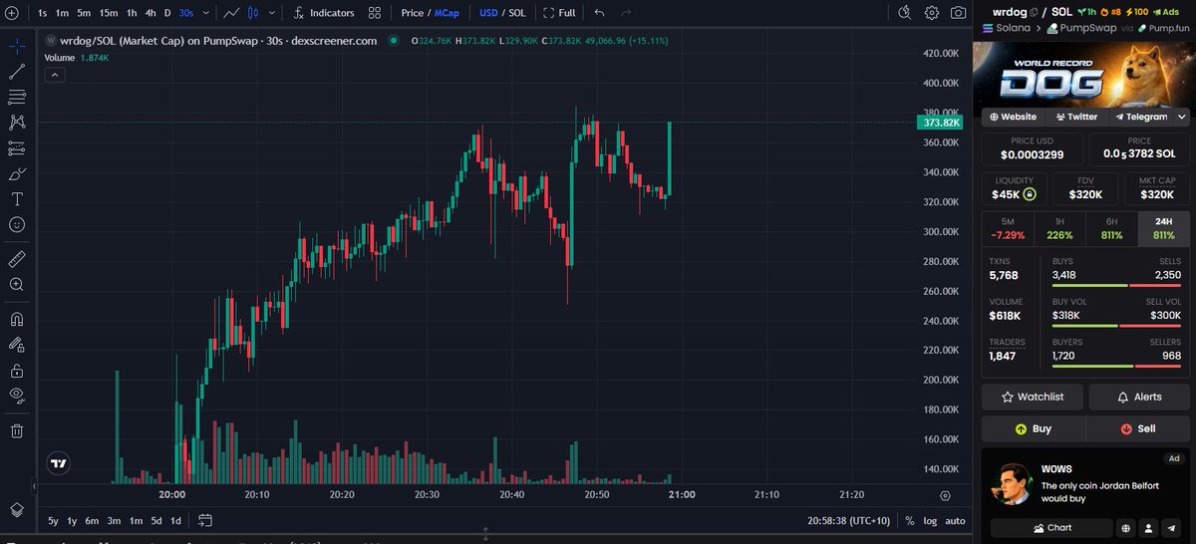Viewport: 1196px width, 544px height.
Task: Open the token Telegram link
Action: click(1139, 117)
